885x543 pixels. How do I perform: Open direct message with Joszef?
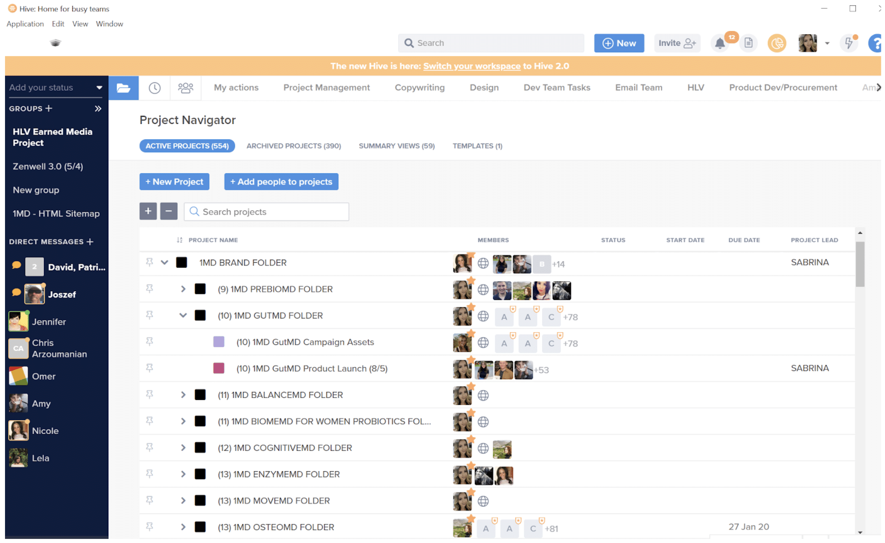(x=61, y=294)
